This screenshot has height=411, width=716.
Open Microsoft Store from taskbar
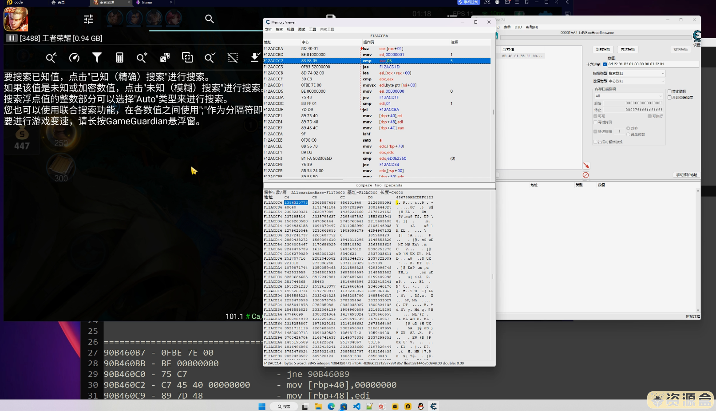coord(344,406)
